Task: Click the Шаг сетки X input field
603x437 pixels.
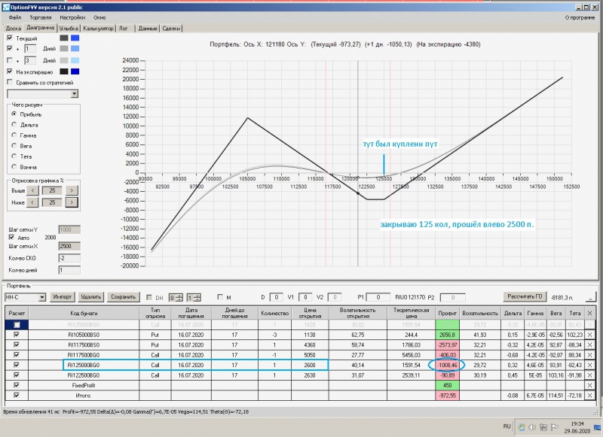Action: click(x=69, y=246)
